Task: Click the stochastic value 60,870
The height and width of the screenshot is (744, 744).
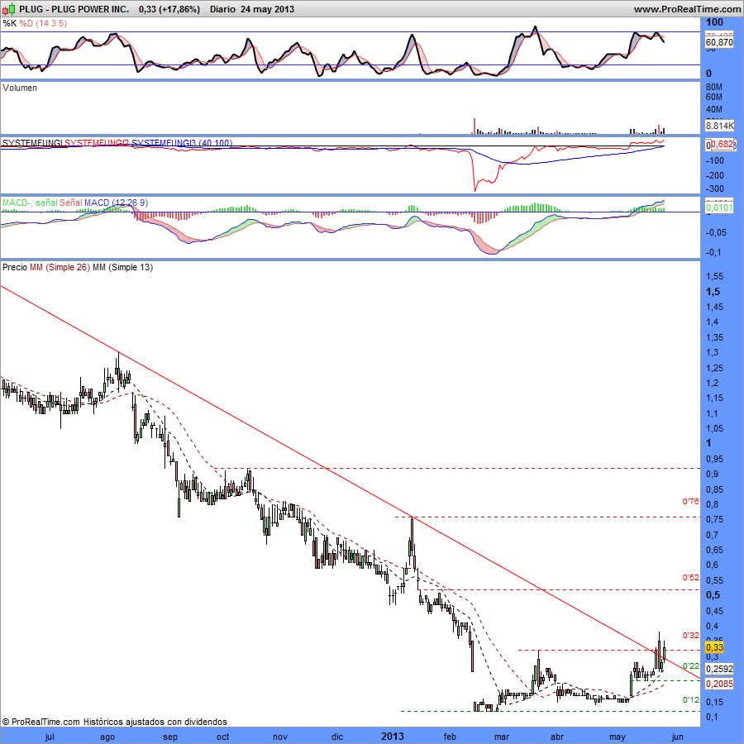Action: (x=719, y=42)
